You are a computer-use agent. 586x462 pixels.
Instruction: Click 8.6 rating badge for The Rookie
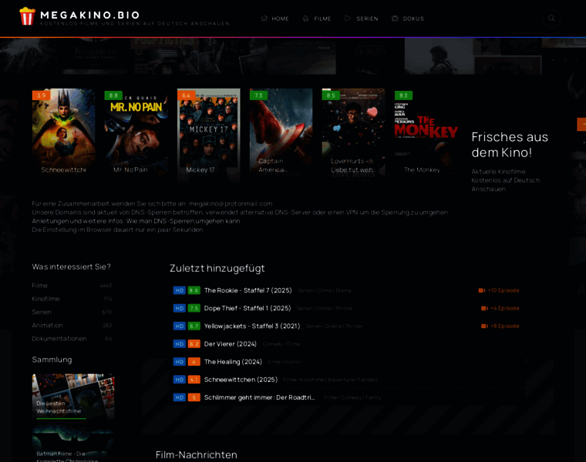194,290
